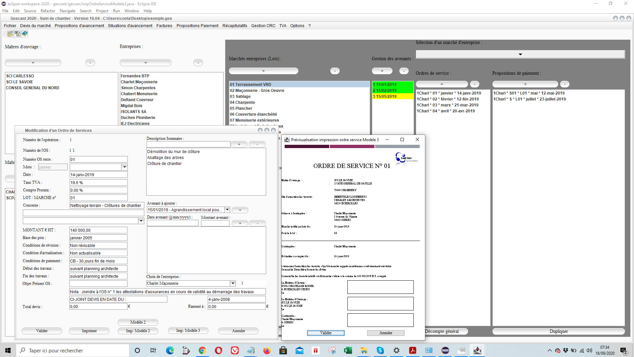Click Valider in the preview window
Screen dimensions: 634x357
(x=326, y=333)
